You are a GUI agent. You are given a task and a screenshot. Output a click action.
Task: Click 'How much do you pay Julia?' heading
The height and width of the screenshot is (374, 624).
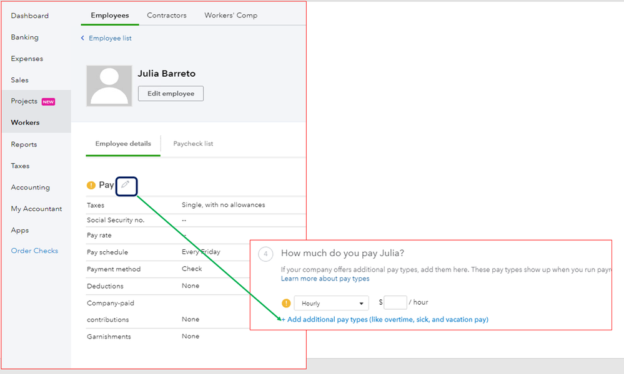click(x=343, y=253)
